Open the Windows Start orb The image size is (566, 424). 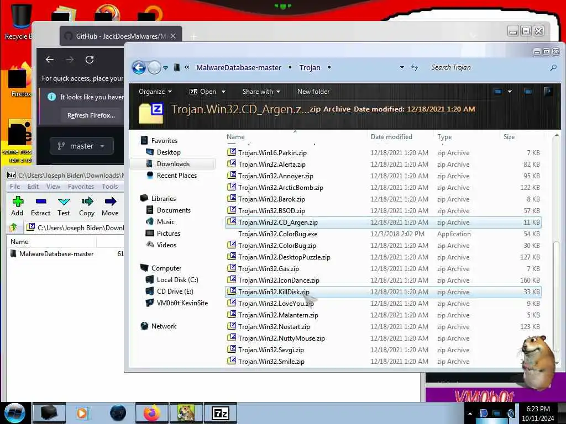15,413
